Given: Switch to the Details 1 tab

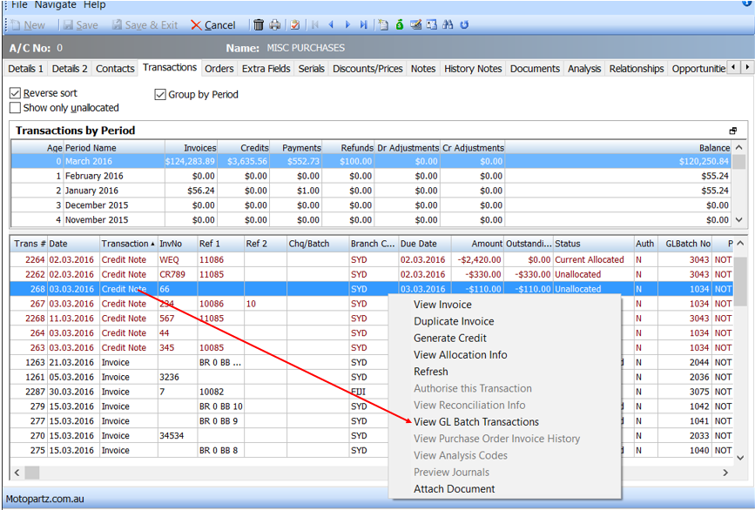Looking at the screenshot, I should (25, 69).
